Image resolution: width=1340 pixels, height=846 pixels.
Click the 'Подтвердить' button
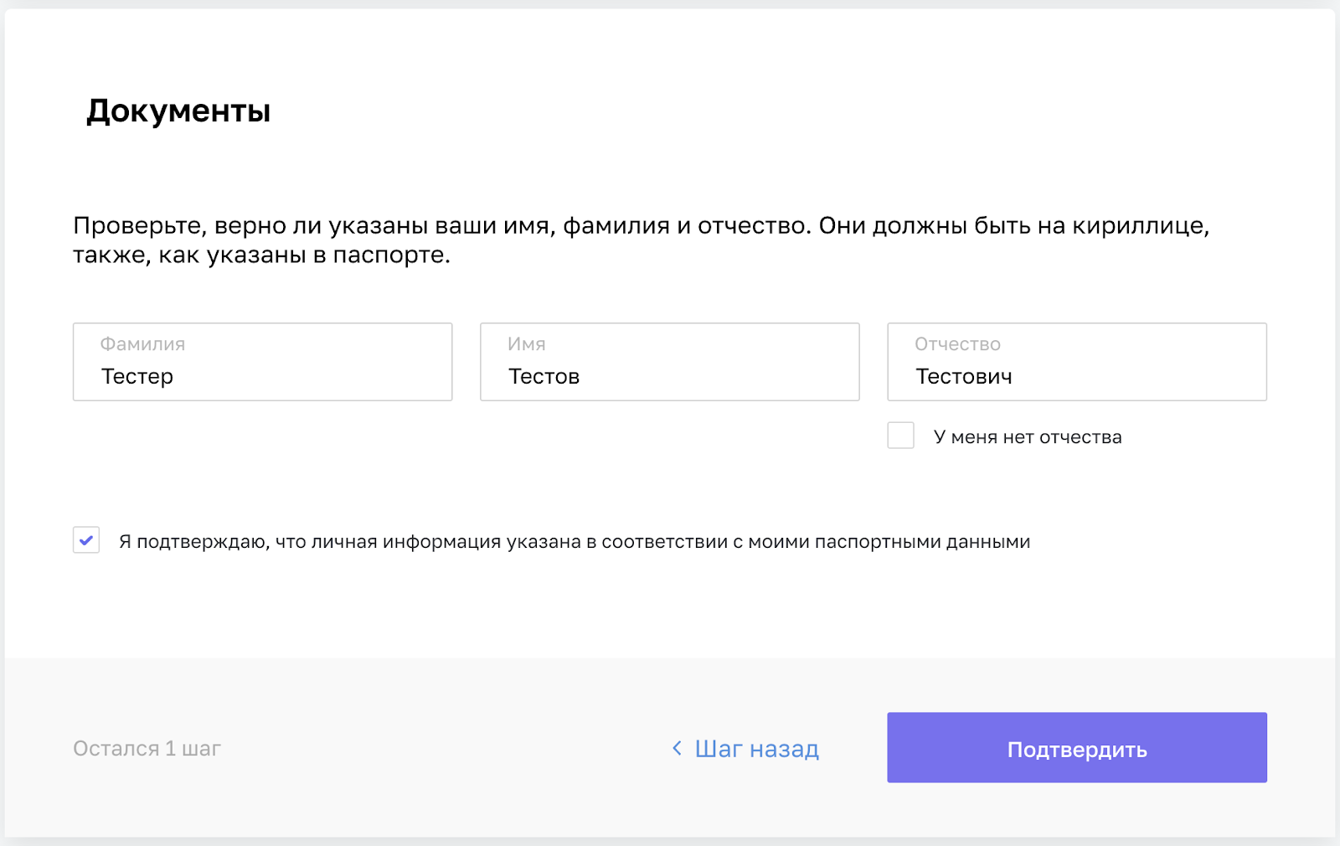(x=1077, y=748)
